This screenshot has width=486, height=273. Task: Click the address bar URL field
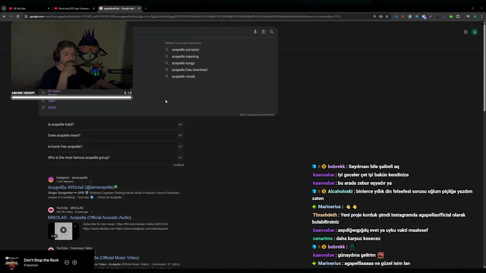point(197,16)
